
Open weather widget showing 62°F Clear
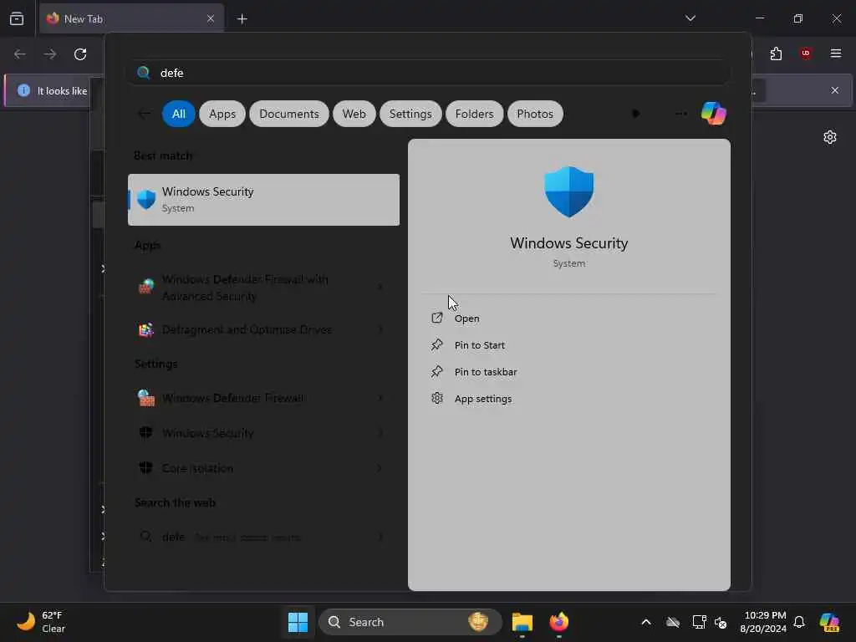point(41,622)
